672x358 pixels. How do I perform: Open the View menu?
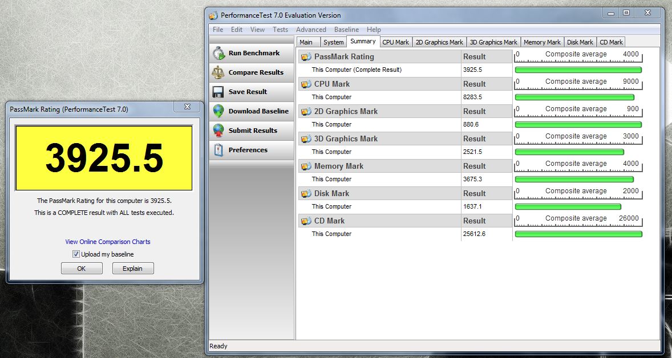[x=258, y=30]
